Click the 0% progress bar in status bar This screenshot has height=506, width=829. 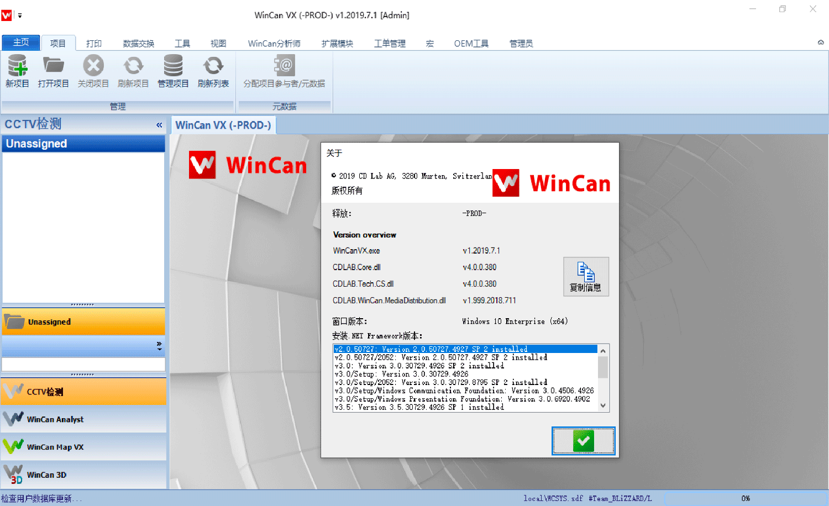pos(746,498)
